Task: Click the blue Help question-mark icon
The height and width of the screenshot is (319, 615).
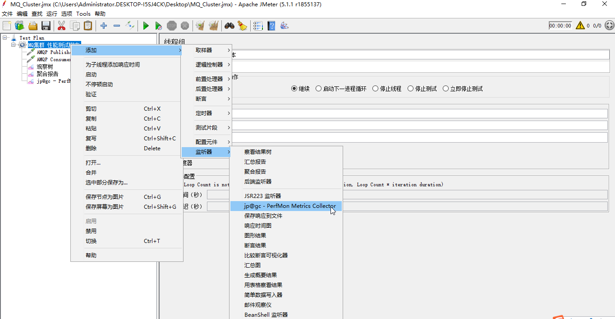Action: [271, 26]
